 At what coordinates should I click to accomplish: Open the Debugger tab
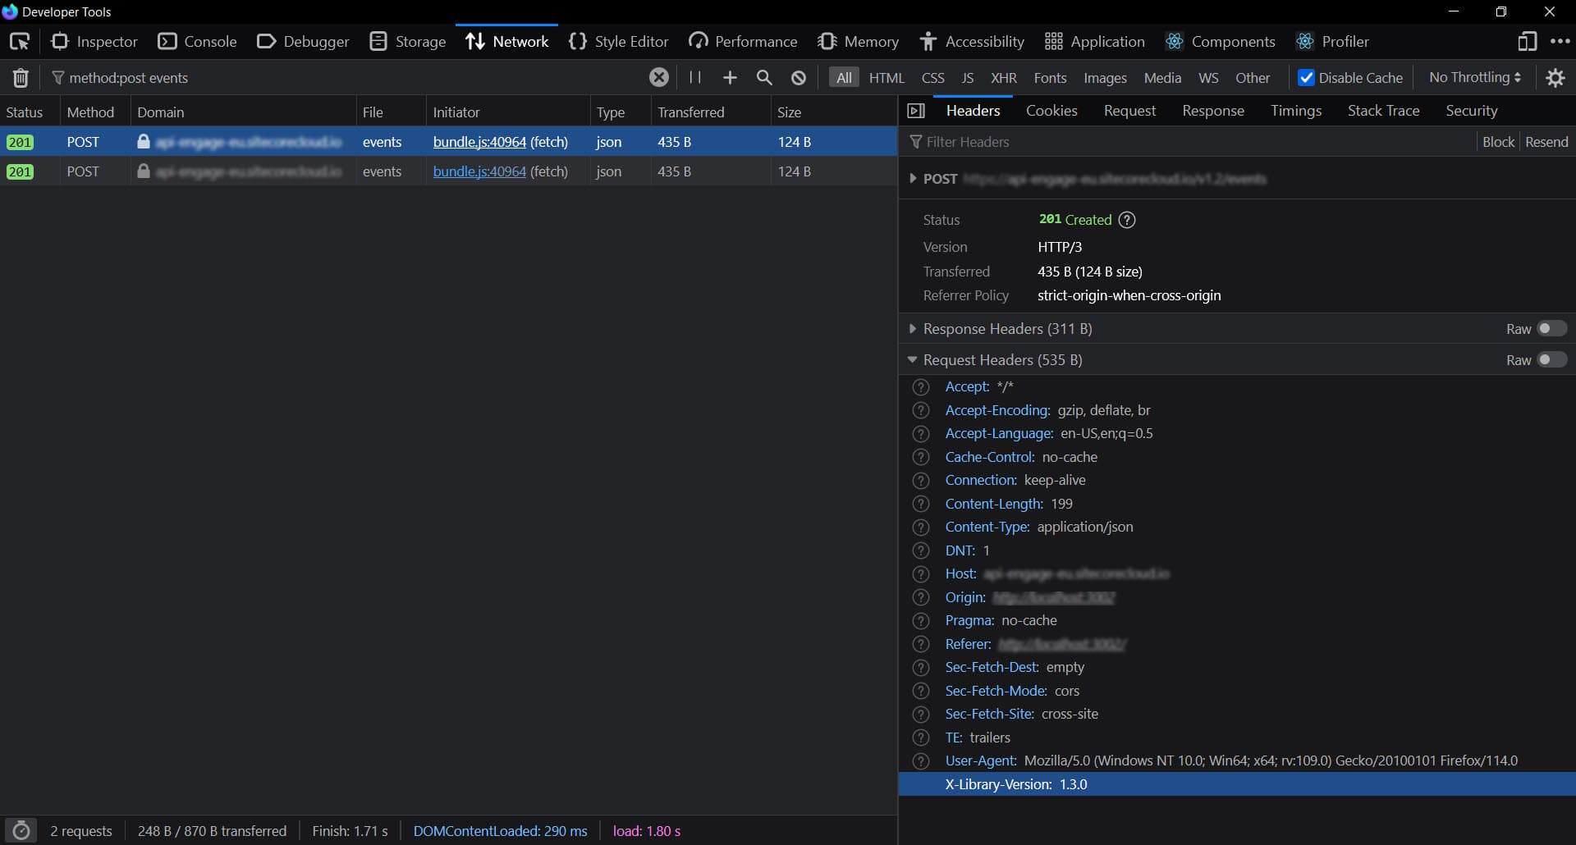pos(303,41)
